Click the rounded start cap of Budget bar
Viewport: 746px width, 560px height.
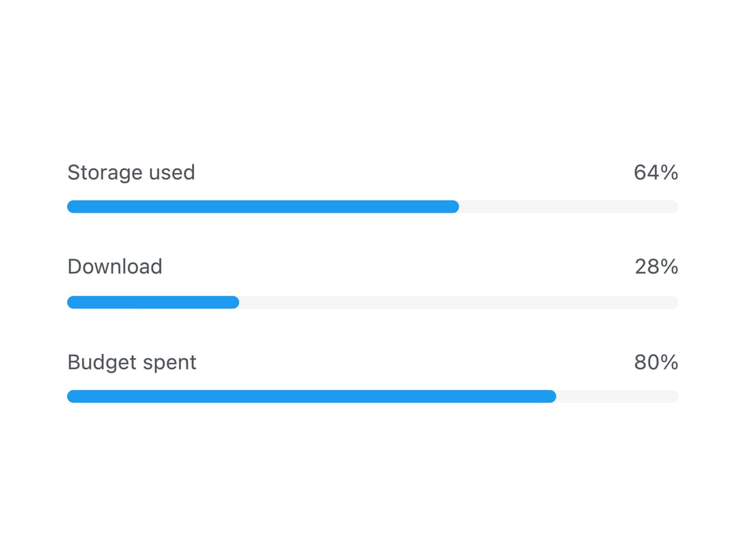click(73, 396)
